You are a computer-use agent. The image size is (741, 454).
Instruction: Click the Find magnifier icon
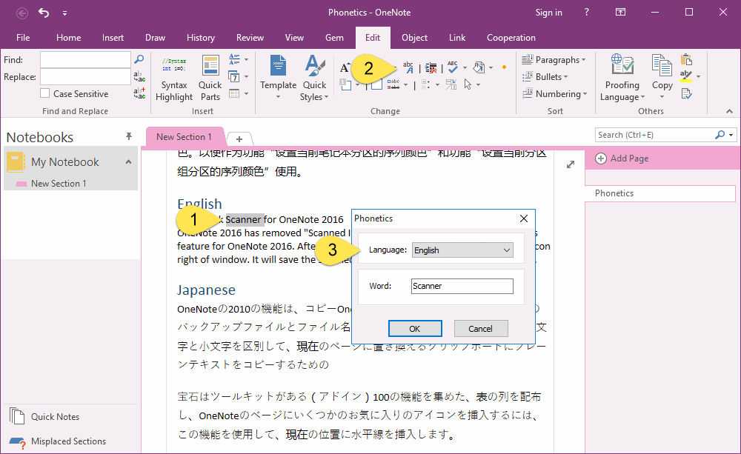pos(139,59)
